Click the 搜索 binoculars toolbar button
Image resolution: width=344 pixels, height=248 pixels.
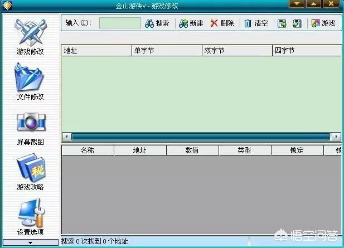tap(157, 23)
